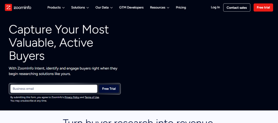Click the zoominfo wordmark text

click(22, 7)
